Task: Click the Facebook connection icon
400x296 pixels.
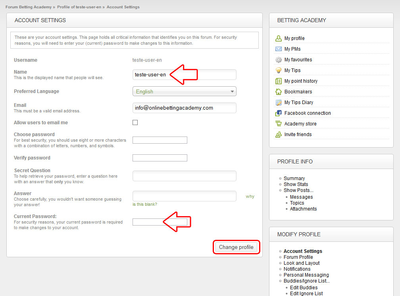Action: click(279, 113)
